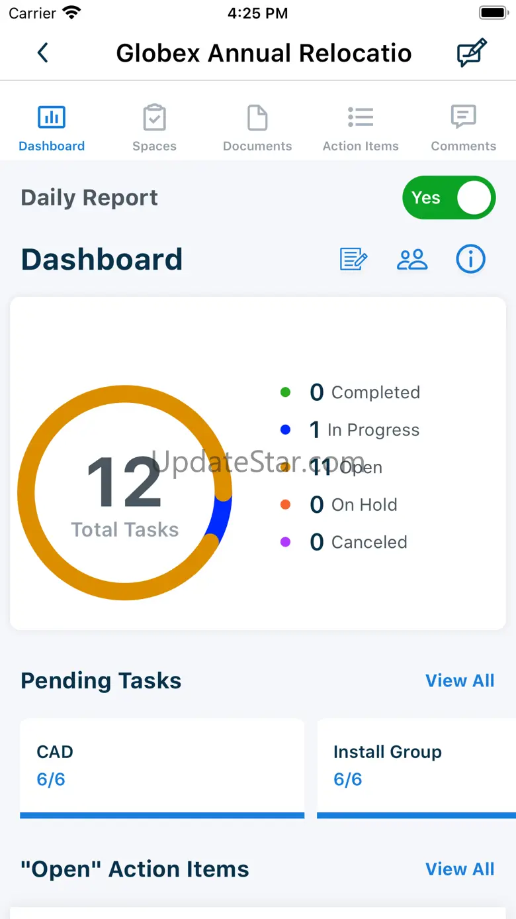516x919 pixels.
Task: Tap the Documents page icon
Action: point(257,118)
